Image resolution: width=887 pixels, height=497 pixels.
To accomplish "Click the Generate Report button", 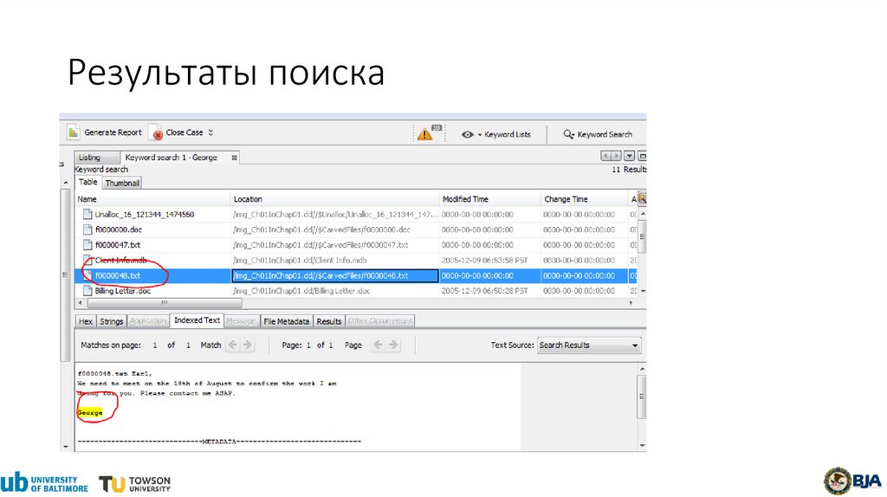I will [105, 132].
